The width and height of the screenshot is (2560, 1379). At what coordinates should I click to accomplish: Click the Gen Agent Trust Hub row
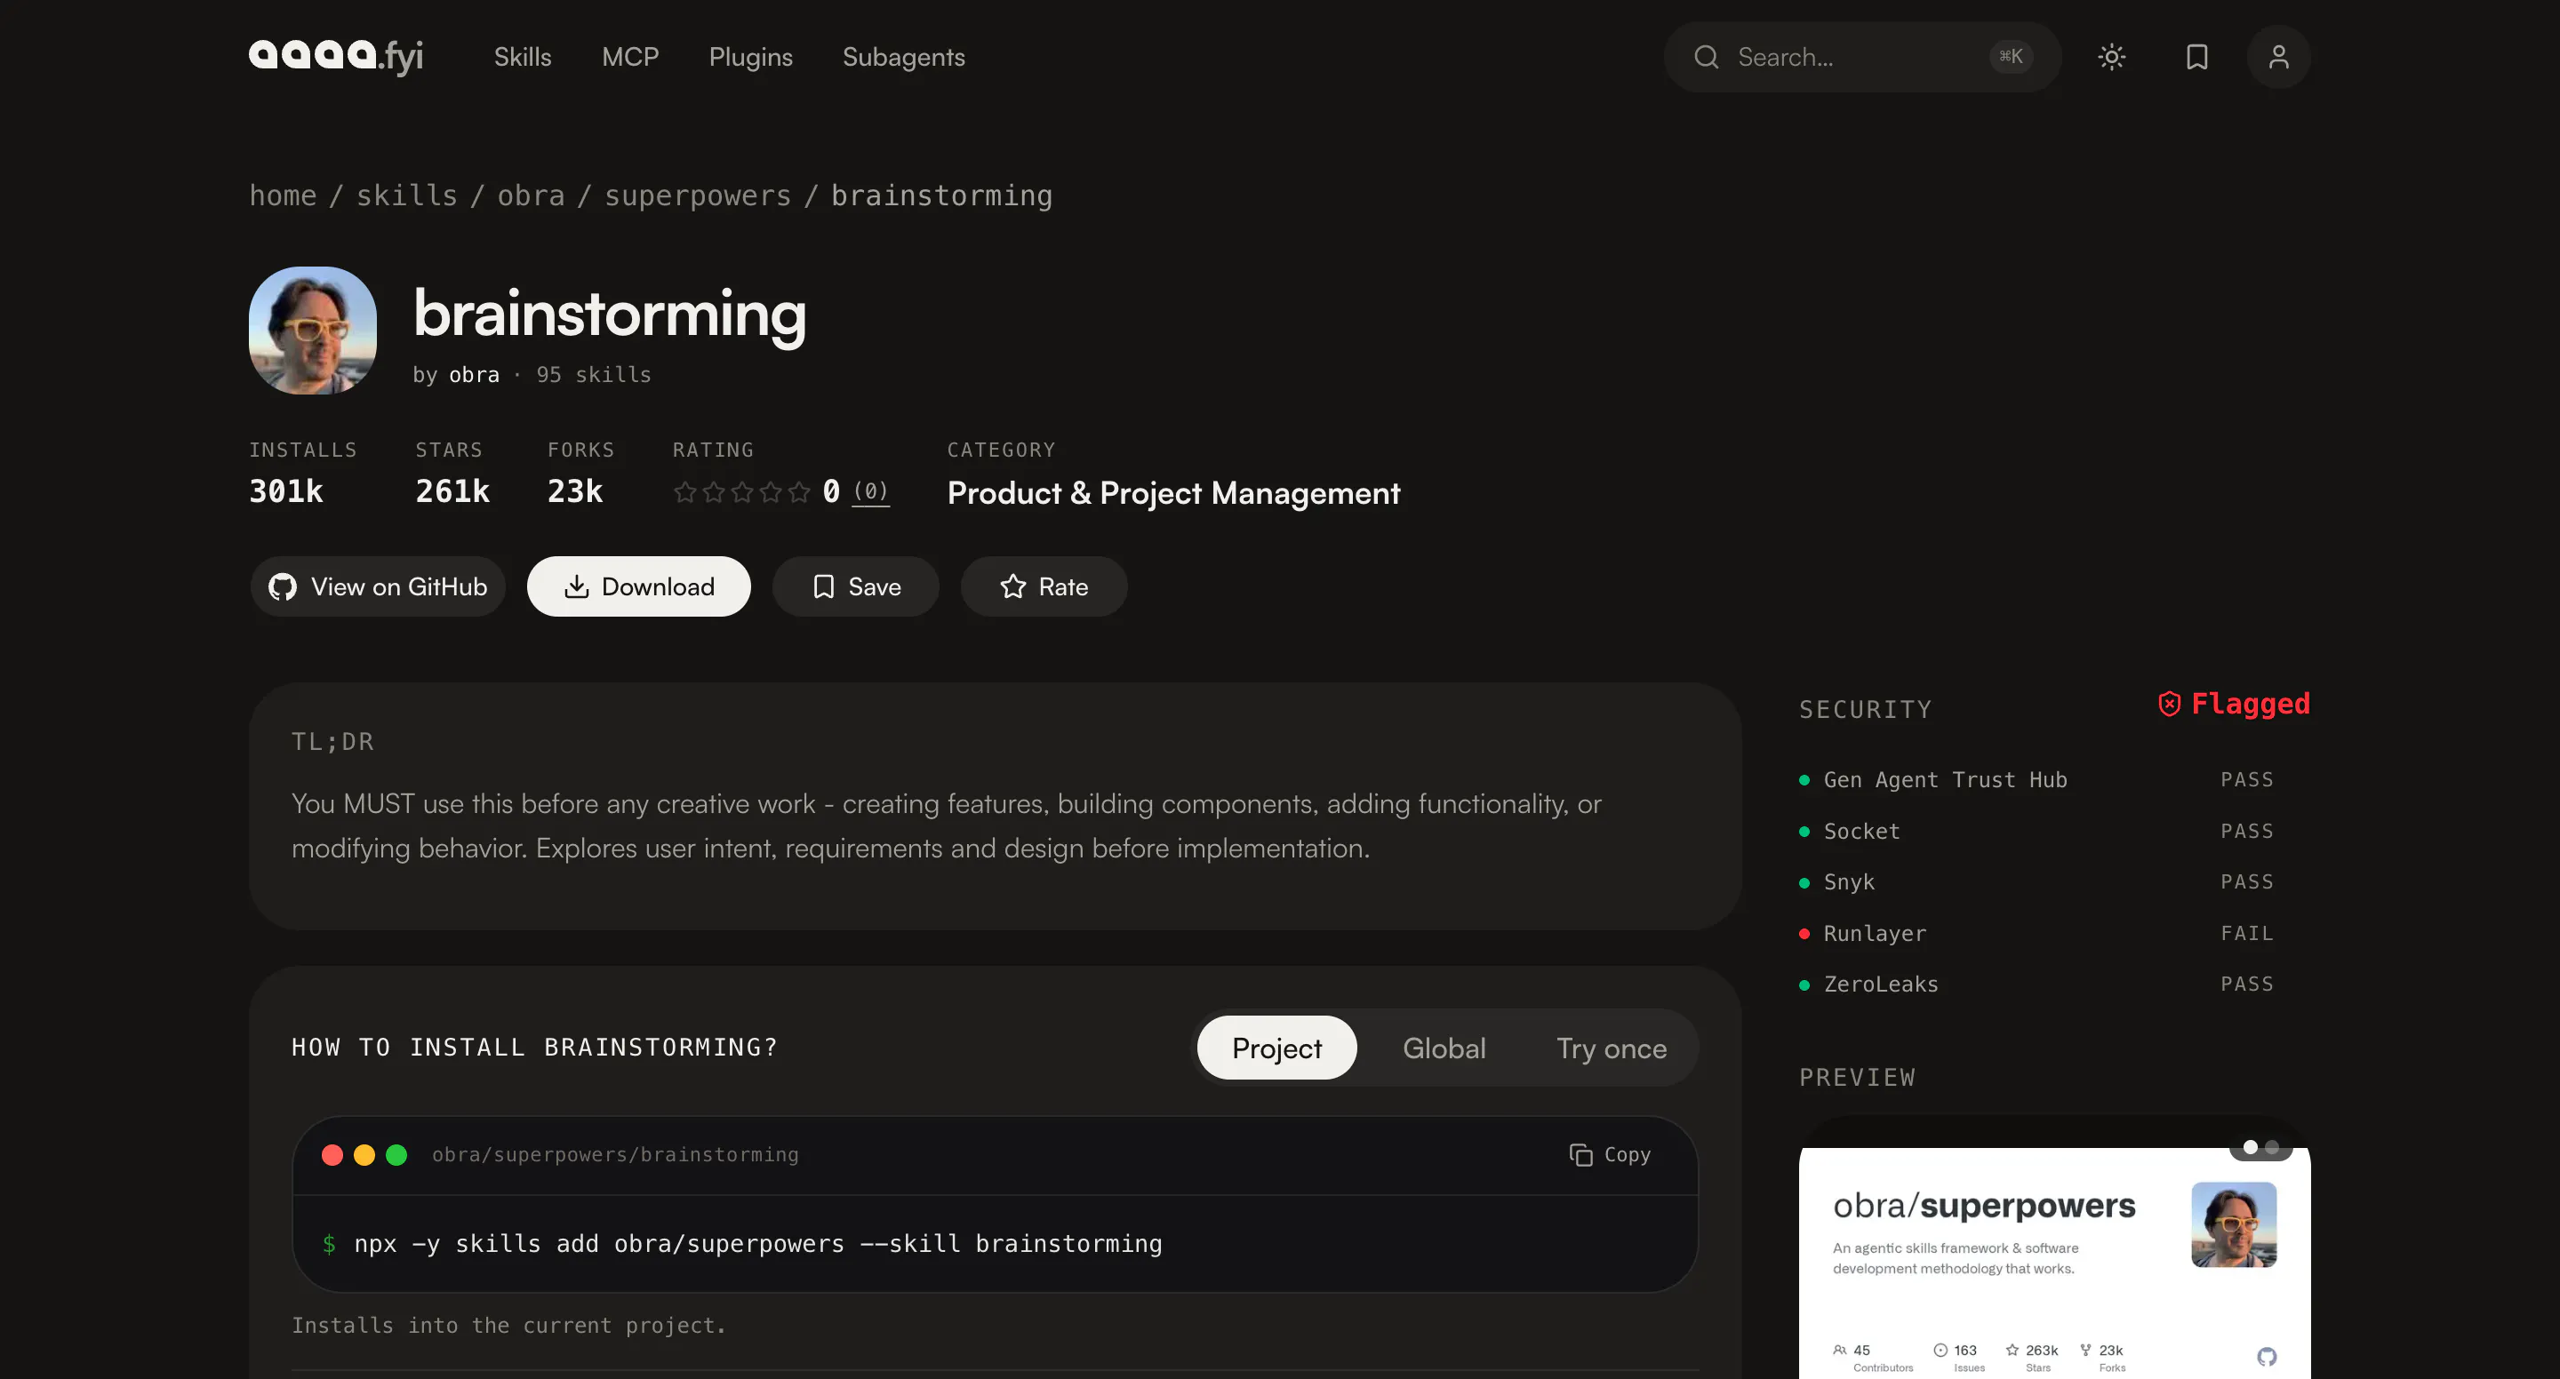point(2036,780)
